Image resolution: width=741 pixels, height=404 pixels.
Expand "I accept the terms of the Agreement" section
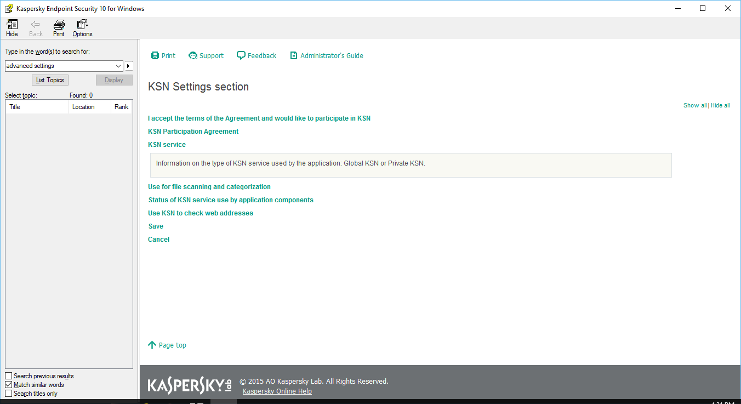click(259, 118)
